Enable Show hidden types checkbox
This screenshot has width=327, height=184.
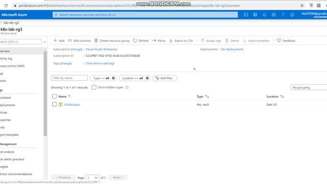tap(94, 87)
